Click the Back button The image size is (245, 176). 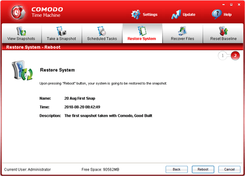click(176, 170)
